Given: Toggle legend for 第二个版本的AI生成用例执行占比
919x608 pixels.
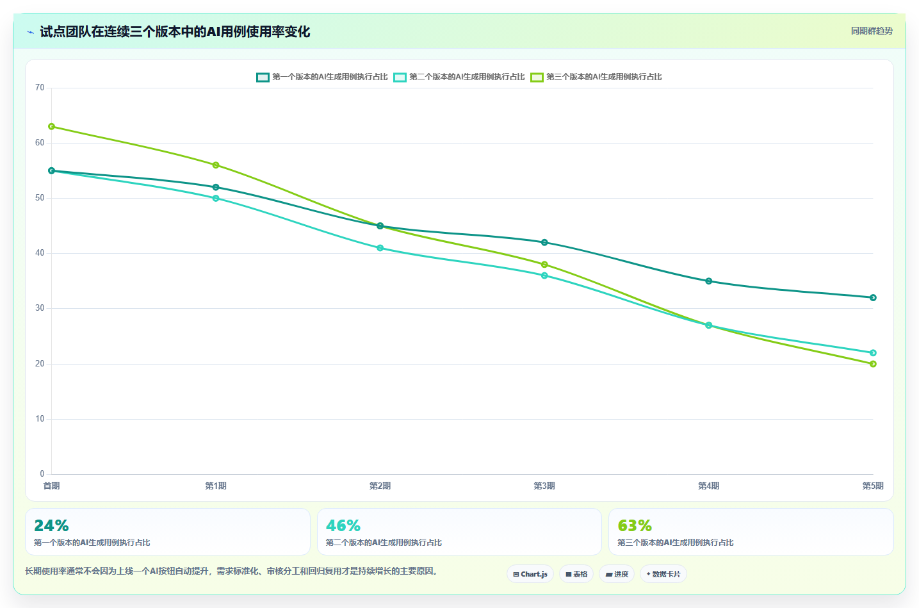Looking at the screenshot, I should point(459,77).
